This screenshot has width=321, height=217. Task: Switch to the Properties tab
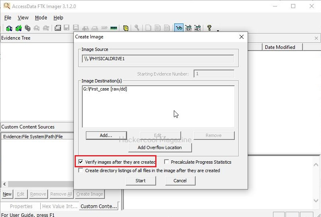tap(21, 206)
